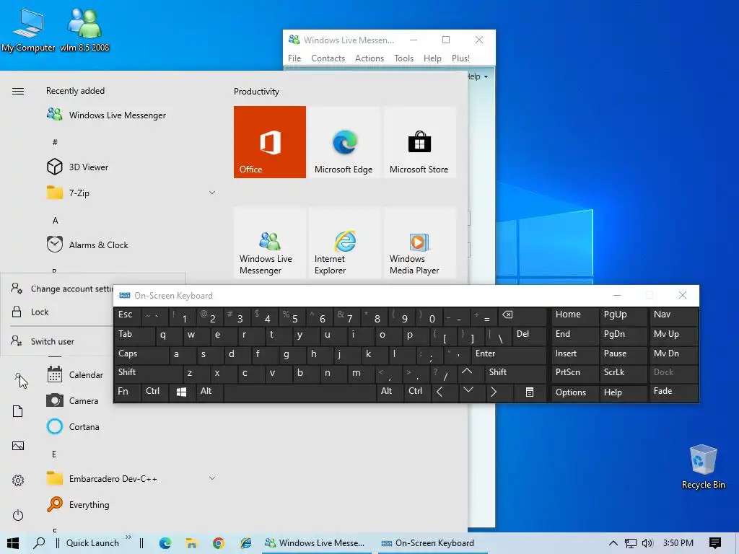Launch Microsoft Edge tile
This screenshot has height=554, width=739.
[344, 142]
